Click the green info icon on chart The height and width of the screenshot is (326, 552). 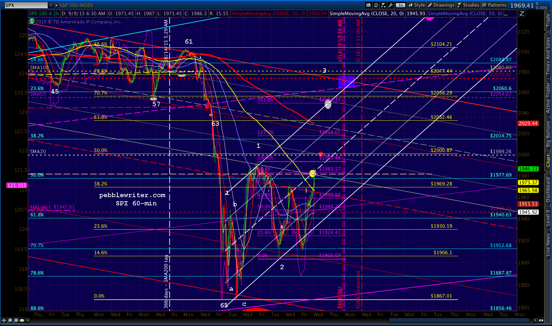(x=32, y=21)
